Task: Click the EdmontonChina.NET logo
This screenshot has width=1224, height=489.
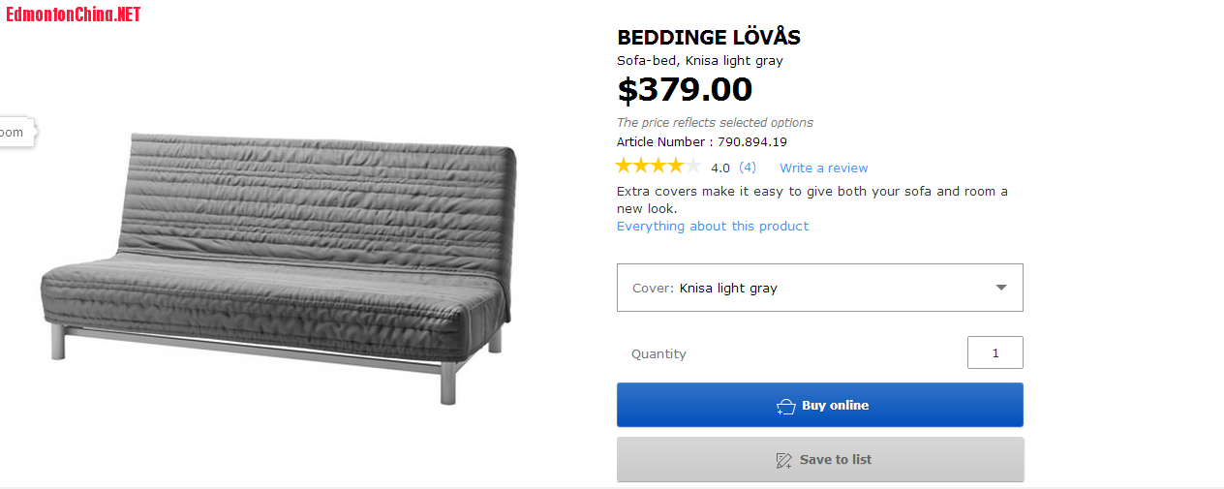Action: tap(74, 15)
